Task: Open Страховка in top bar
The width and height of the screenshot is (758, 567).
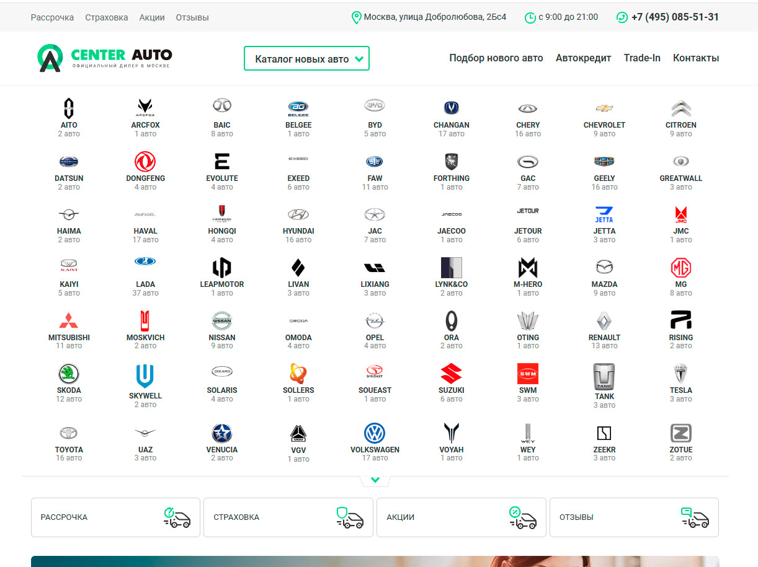Action: (x=107, y=17)
